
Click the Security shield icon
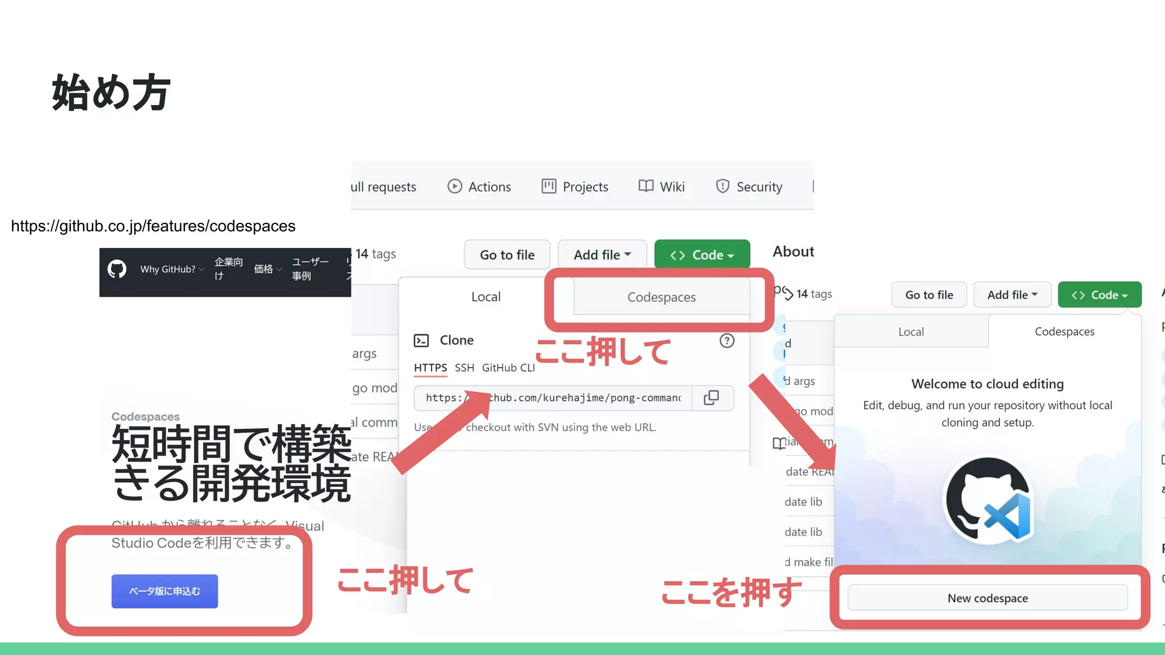pos(722,186)
